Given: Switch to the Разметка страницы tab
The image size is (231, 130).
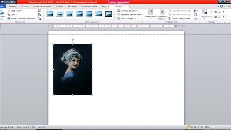Looking at the screenshot, I should 42,6.
